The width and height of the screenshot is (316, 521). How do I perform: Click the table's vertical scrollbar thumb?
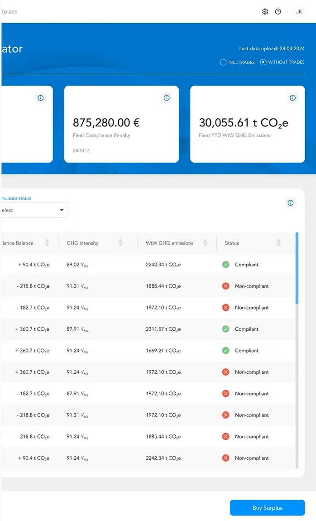coord(297,267)
